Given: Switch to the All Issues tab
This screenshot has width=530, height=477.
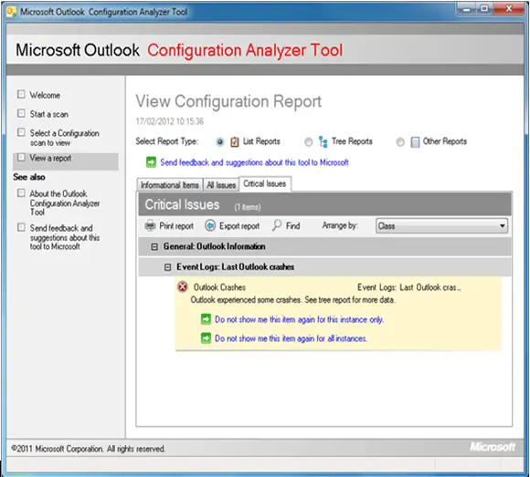Looking at the screenshot, I should click(x=221, y=185).
